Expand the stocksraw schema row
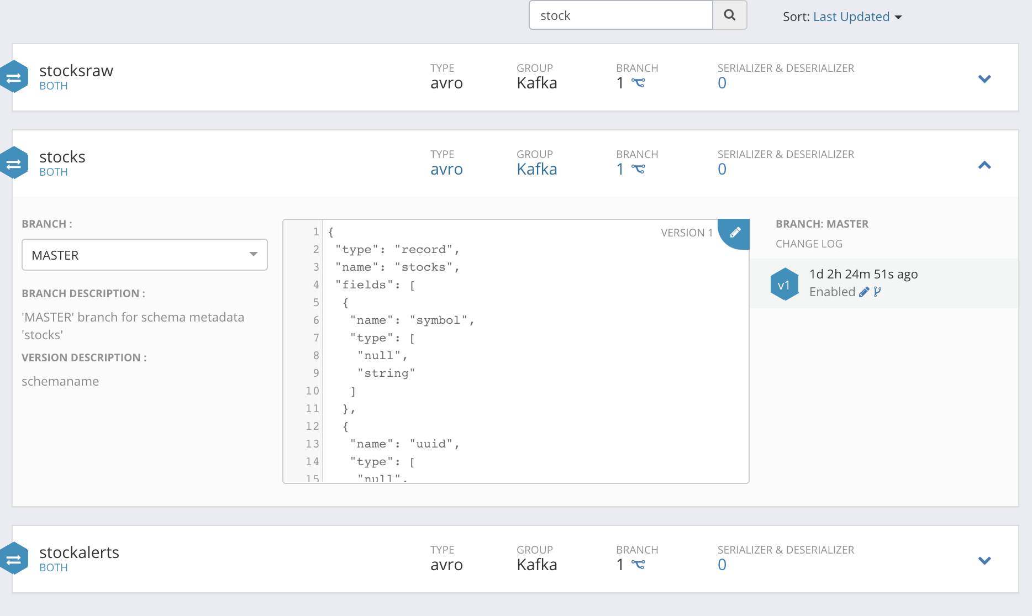The width and height of the screenshot is (1032, 616). tap(984, 78)
